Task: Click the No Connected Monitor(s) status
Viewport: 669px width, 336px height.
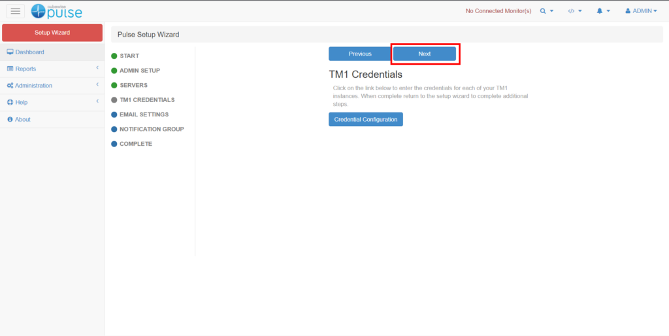Action: (x=498, y=11)
